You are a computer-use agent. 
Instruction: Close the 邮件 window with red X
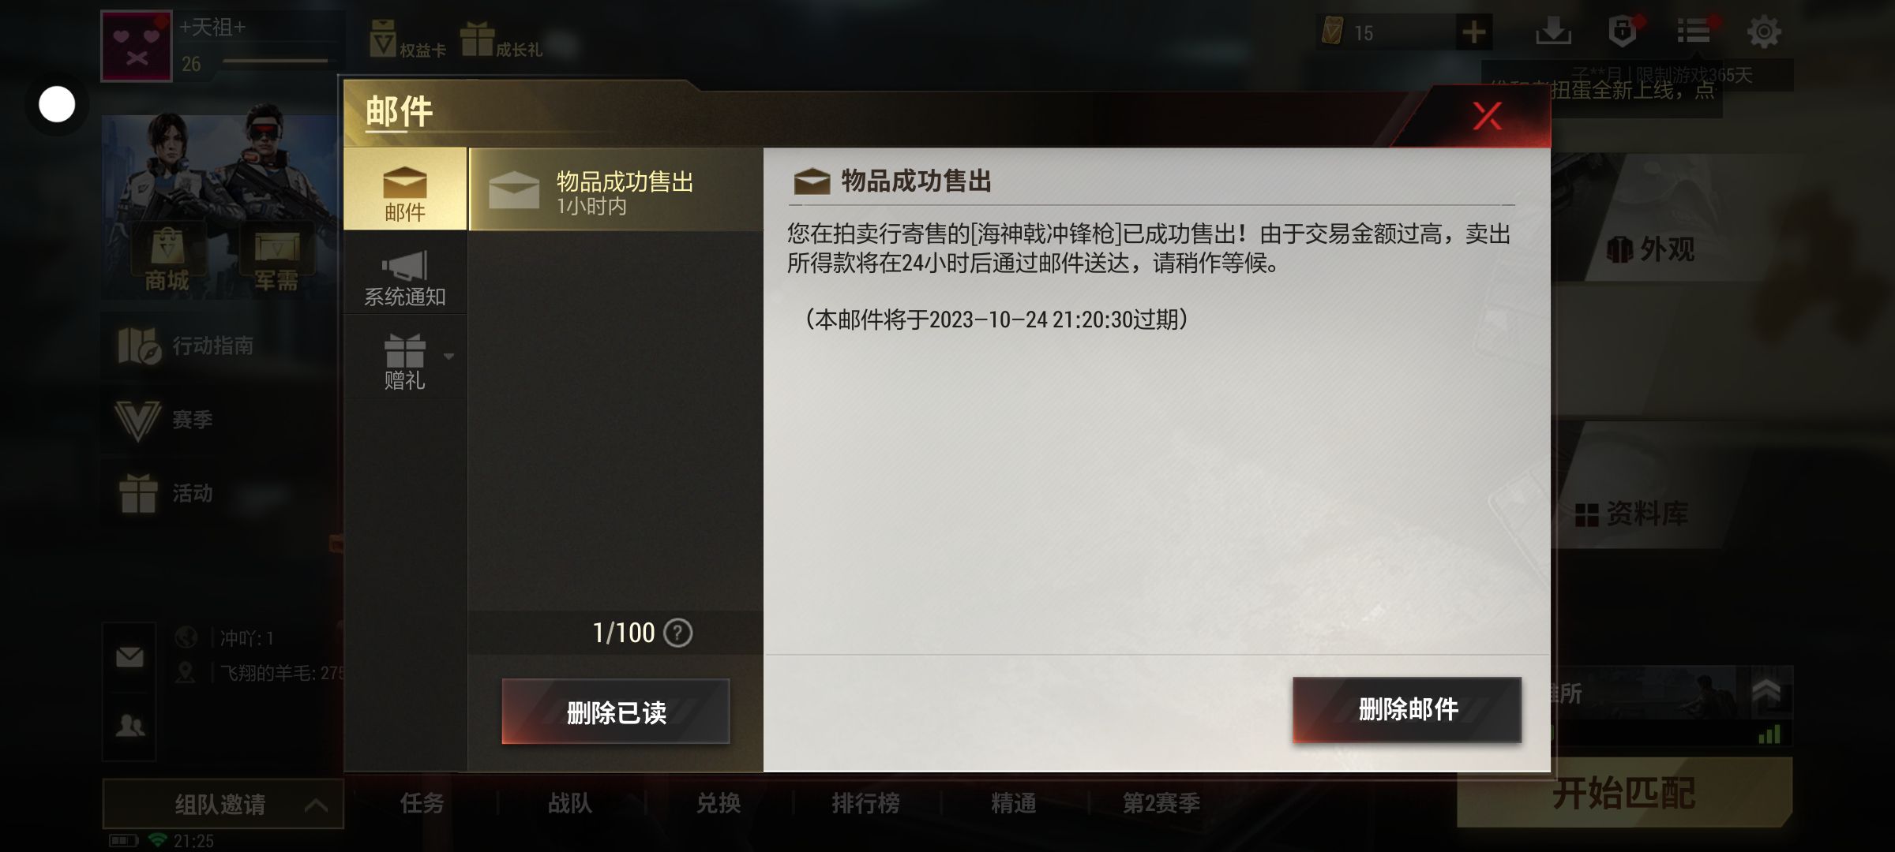[1487, 116]
